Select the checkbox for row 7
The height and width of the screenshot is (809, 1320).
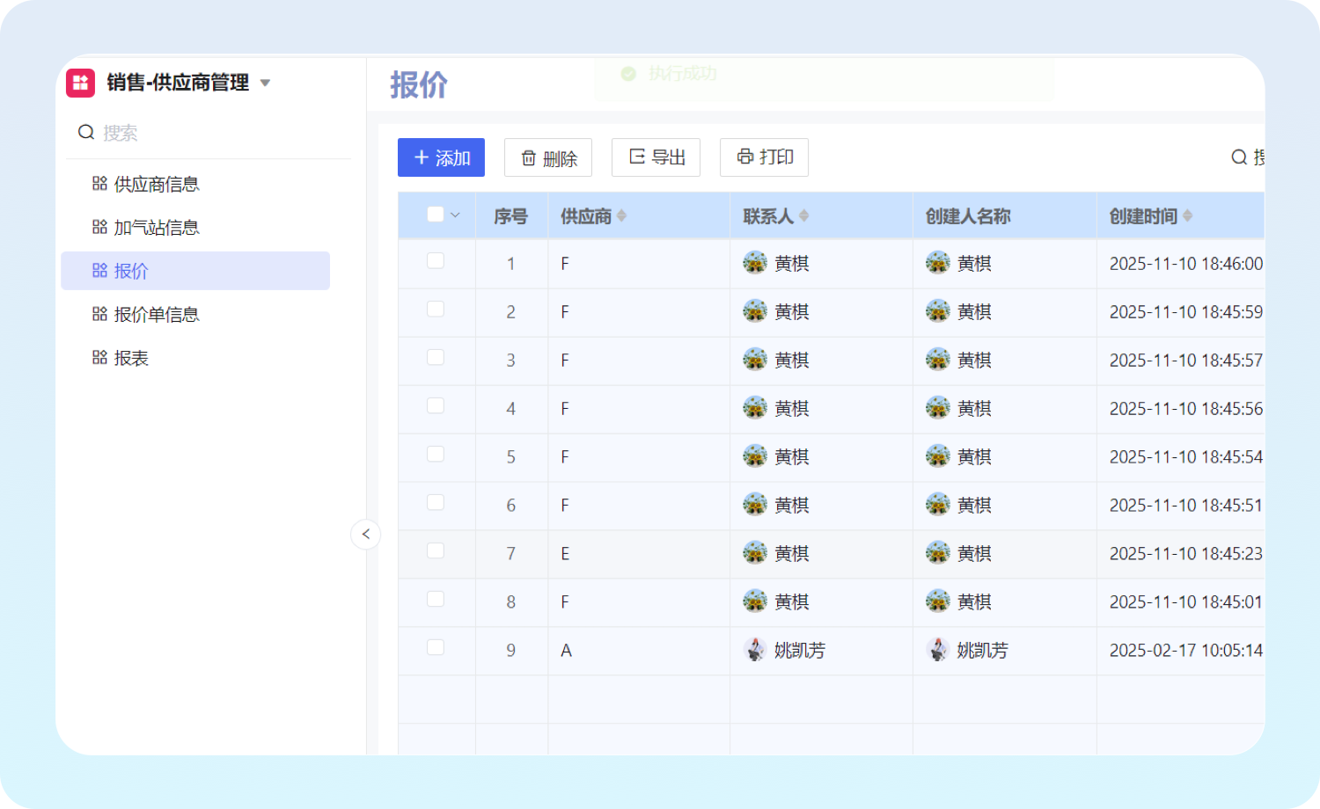(435, 551)
